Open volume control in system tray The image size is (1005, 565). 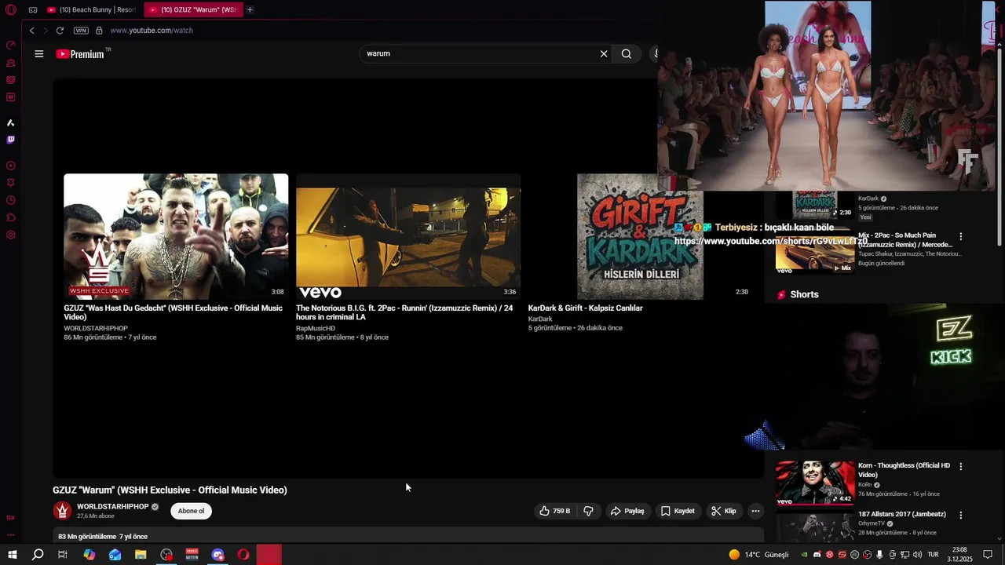(x=918, y=555)
